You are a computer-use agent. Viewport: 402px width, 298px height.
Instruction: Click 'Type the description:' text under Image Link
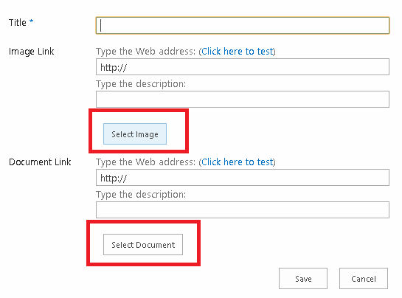(141, 84)
